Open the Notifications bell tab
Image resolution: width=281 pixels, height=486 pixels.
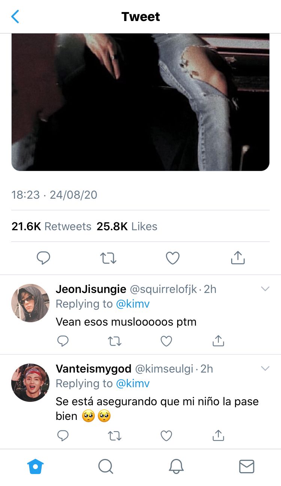coord(176,466)
